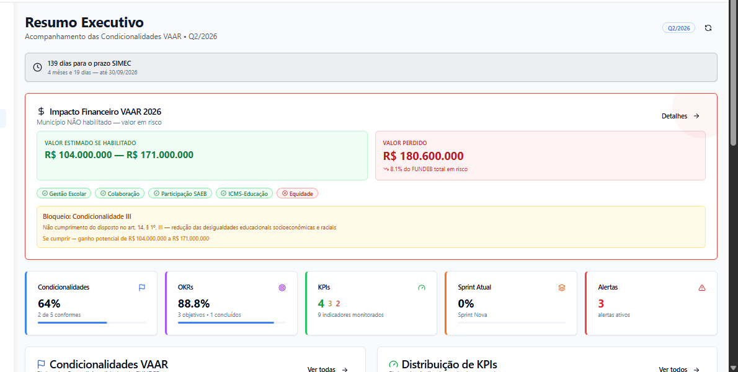Select the Participação SAEB status chip
This screenshot has height=372, width=738.
(180, 193)
